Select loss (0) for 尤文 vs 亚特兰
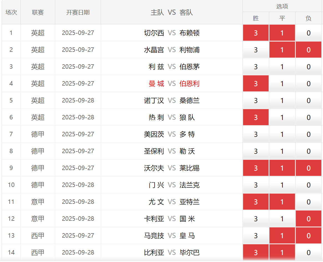The height and width of the screenshot is (262, 323). pyautogui.click(x=309, y=202)
